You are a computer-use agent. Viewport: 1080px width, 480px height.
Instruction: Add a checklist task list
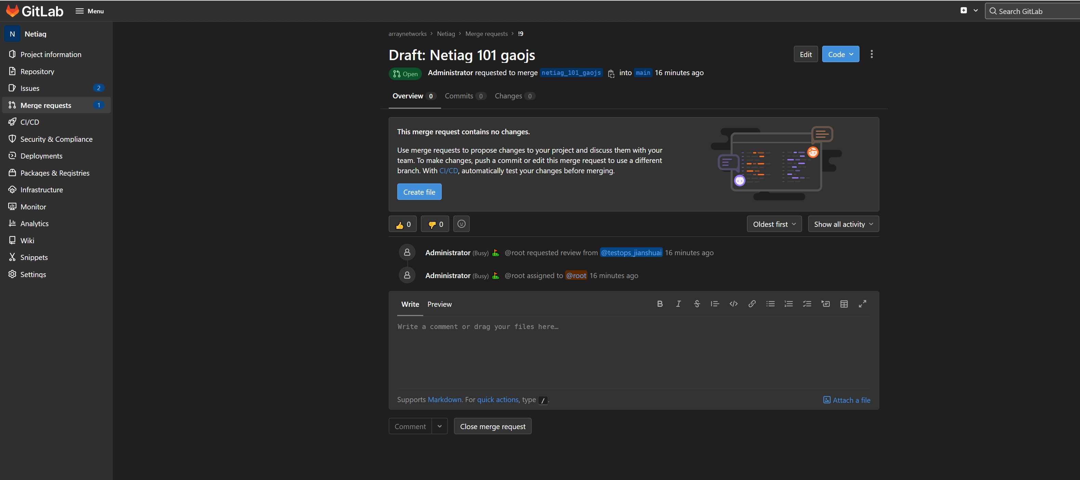pyautogui.click(x=807, y=304)
